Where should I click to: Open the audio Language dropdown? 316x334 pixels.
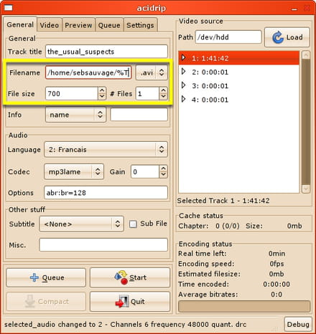click(106, 150)
